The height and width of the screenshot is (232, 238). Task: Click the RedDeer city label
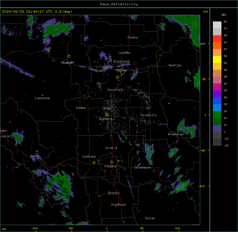coord(121,70)
